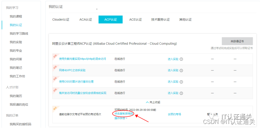Click 通过考试和完成实验后可以领取证书 note
The height and width of the screenshot is (128, 260).
coord(232,48)
